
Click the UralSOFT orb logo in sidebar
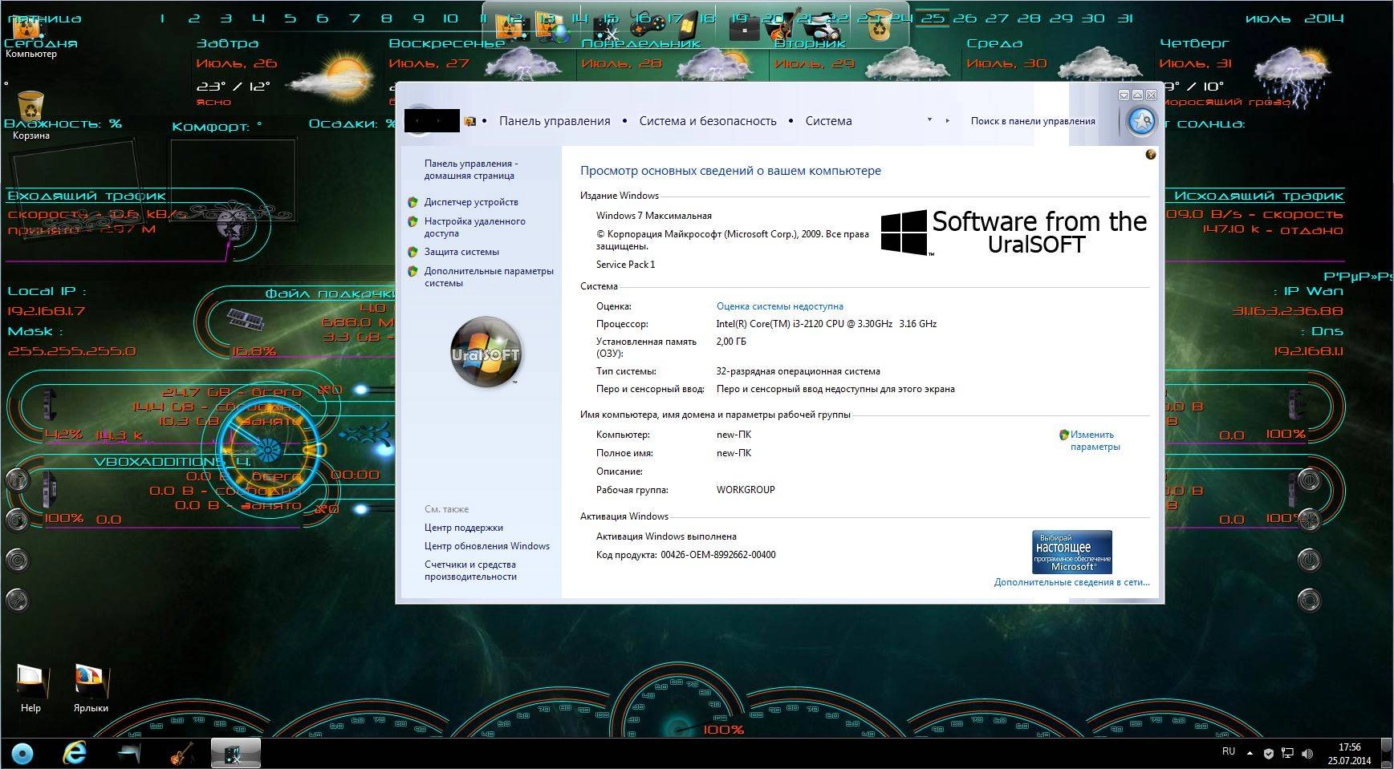coord(486,351)
